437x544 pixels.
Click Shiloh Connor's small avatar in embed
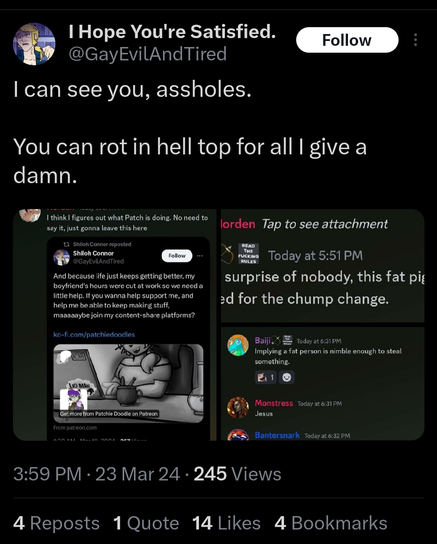(x=62, y=257)
